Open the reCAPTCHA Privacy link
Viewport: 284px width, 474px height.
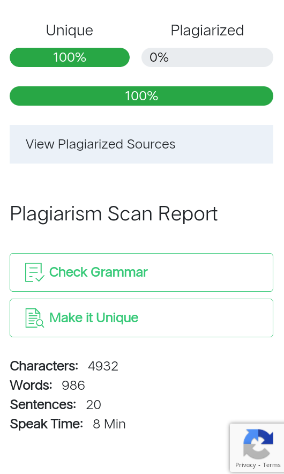point(245,465)
